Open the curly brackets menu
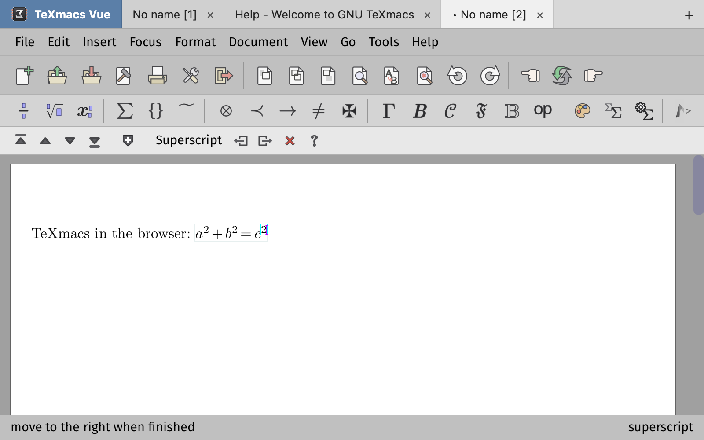704x440 pixels. point(156,111)
